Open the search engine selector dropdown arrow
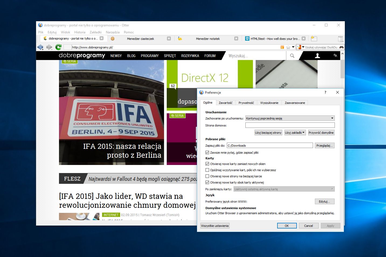 [303, 47]
